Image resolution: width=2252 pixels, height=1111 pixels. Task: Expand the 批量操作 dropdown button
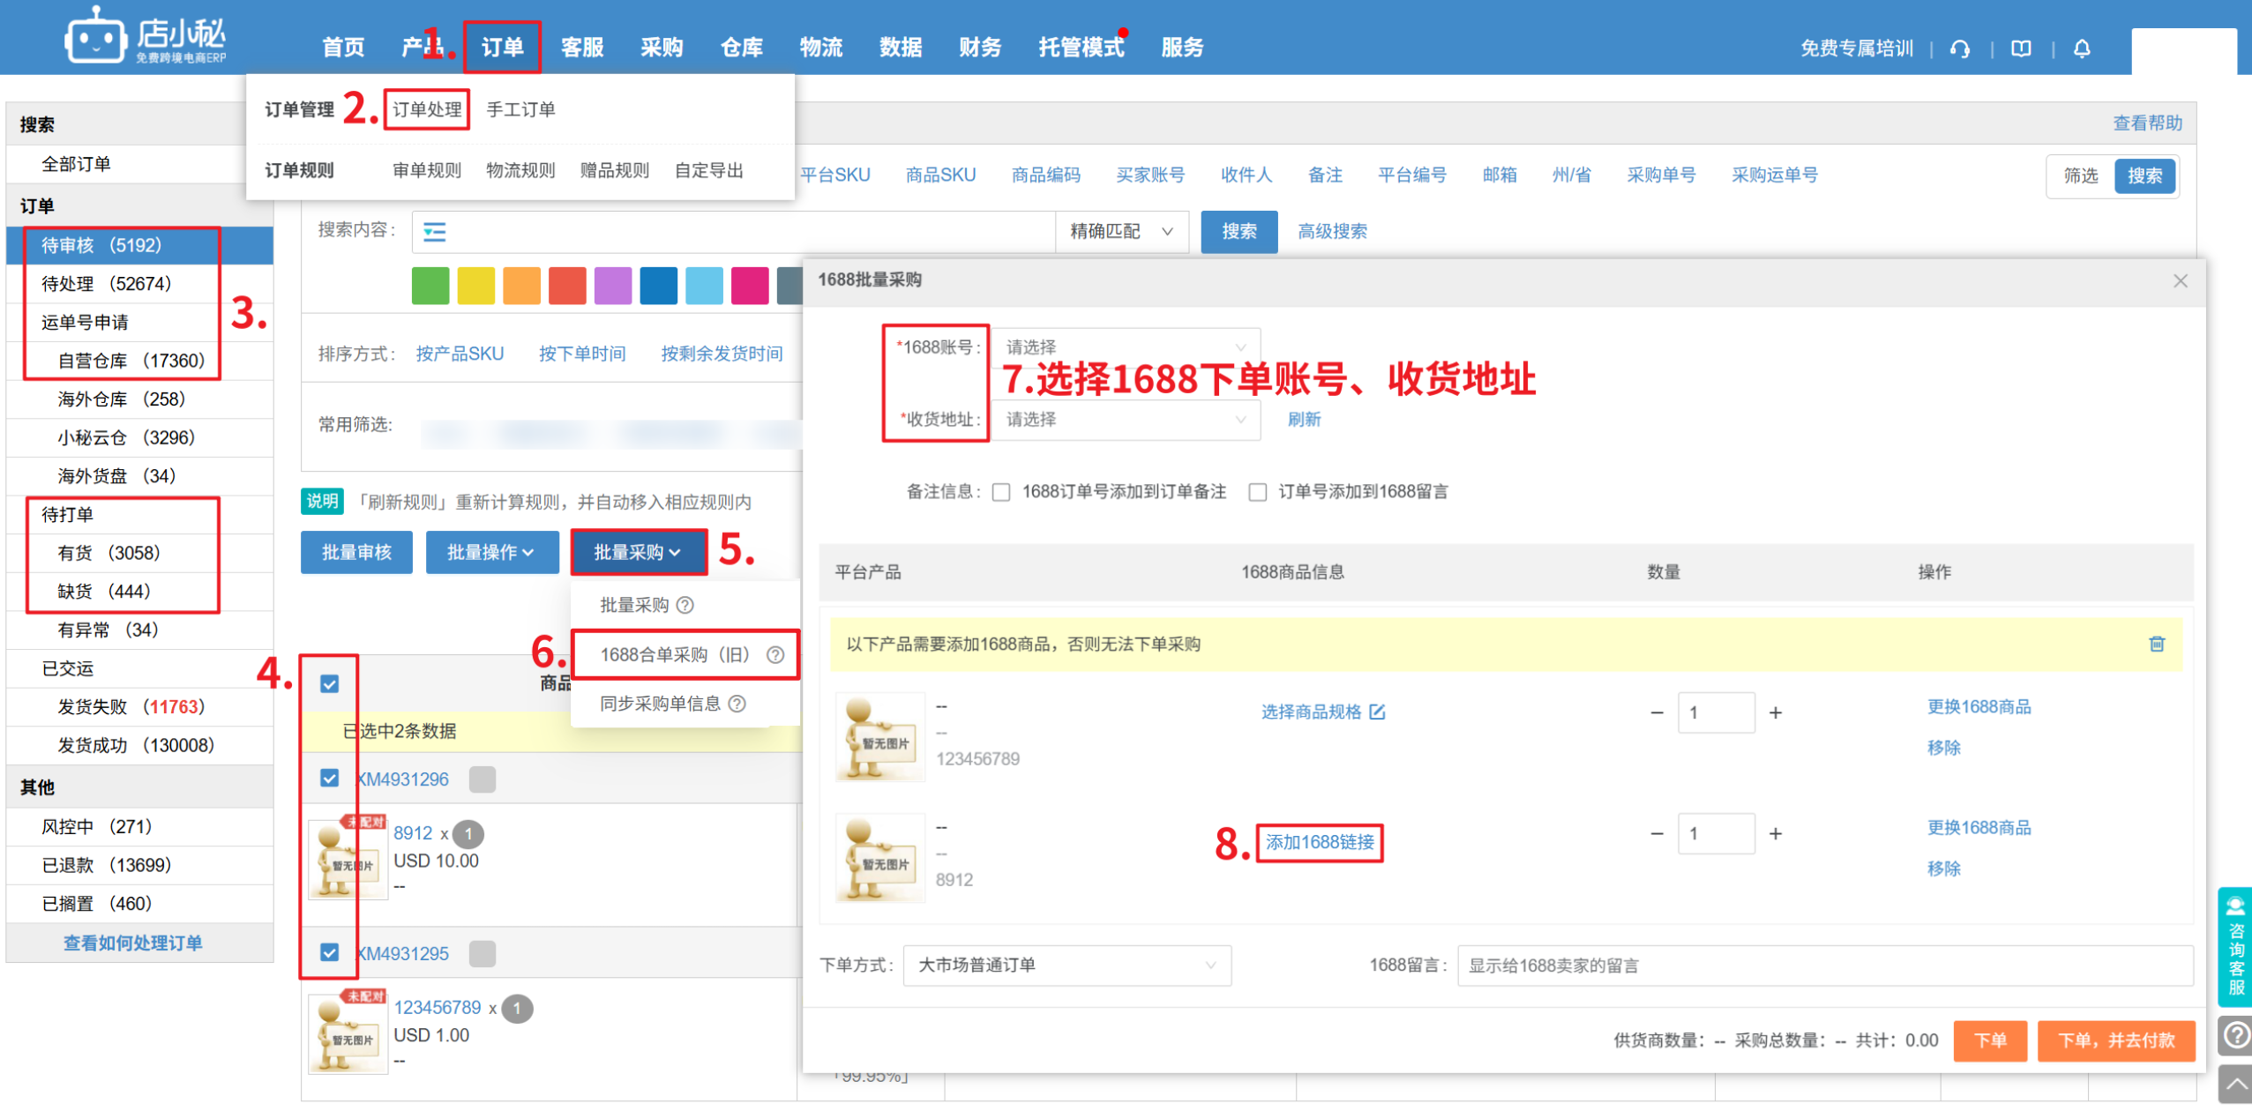pos(492,553)
